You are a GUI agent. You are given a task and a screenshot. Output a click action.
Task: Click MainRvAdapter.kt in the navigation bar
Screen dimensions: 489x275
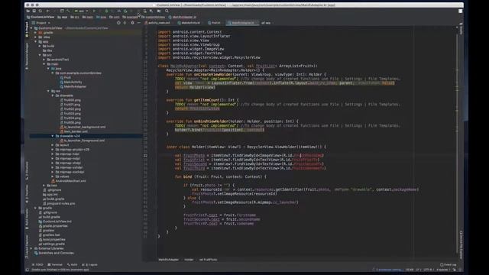(183, 17)
